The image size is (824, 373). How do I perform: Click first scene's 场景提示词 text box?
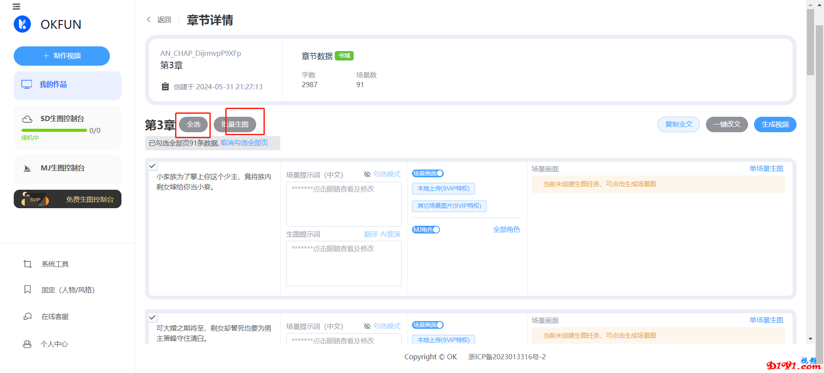(x=344, y=204)
